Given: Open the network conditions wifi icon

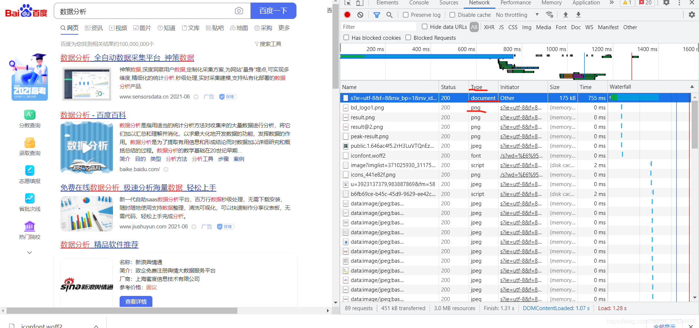Looking at the screenshot, I should (550, 15).
